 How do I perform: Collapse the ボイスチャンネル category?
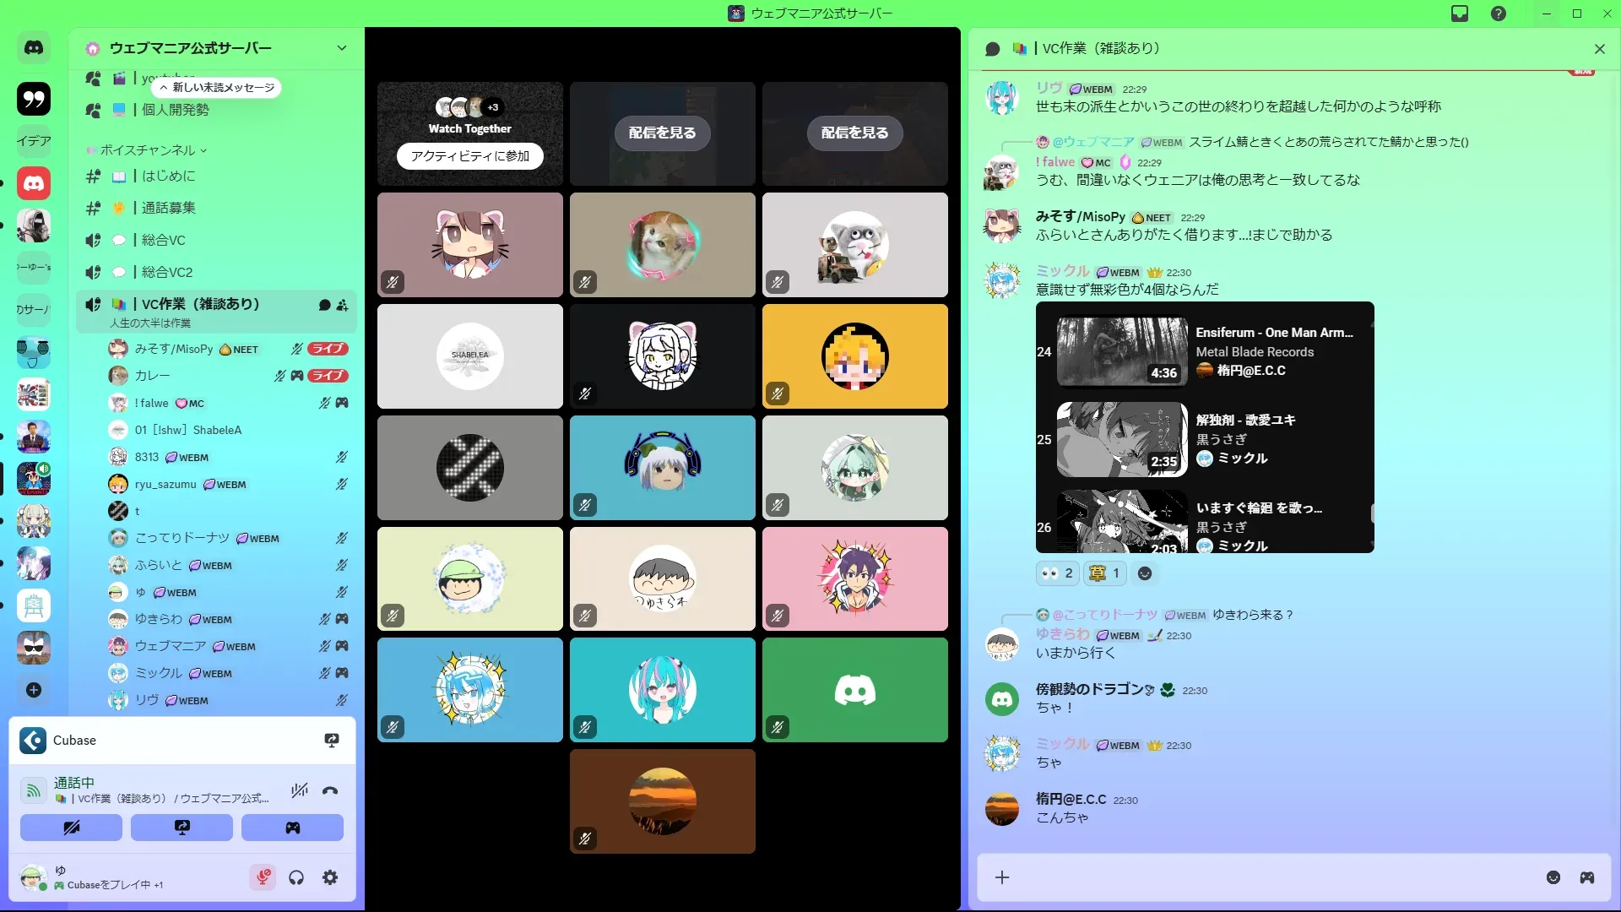point(148,150)
